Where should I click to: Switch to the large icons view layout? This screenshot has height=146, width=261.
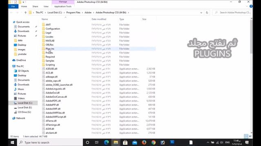click(x=250, y=136)
